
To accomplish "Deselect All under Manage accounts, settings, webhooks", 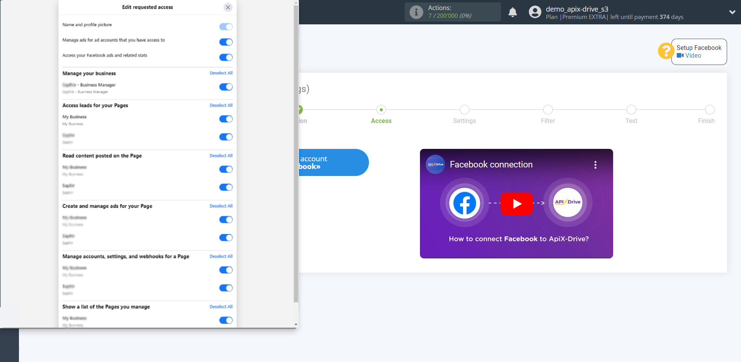I will tap(221, 256).
